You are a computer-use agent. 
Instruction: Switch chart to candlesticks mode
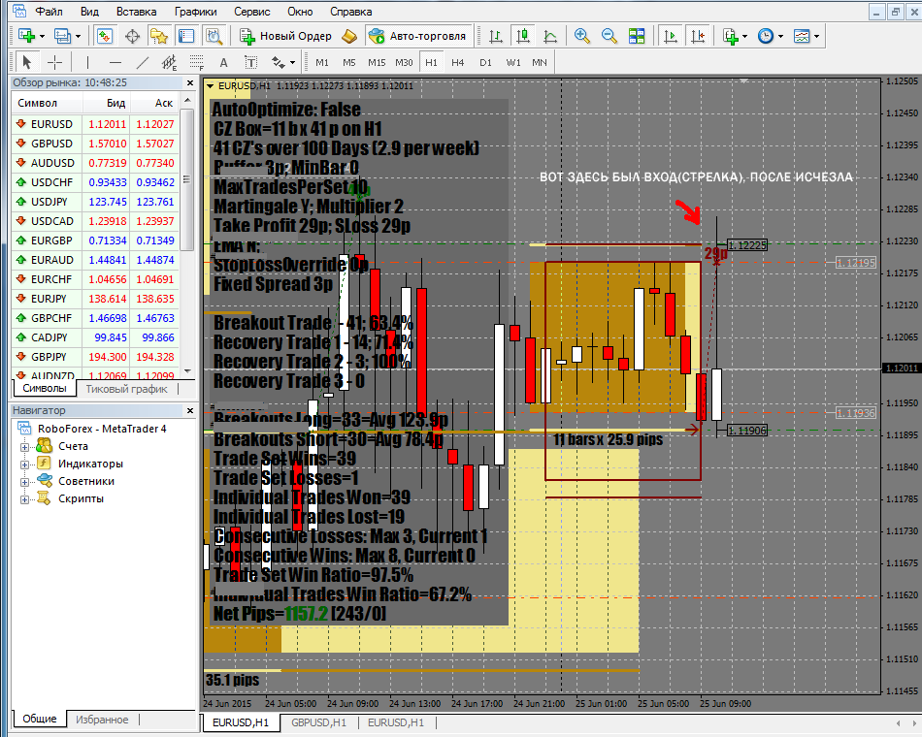coord(523,36)
